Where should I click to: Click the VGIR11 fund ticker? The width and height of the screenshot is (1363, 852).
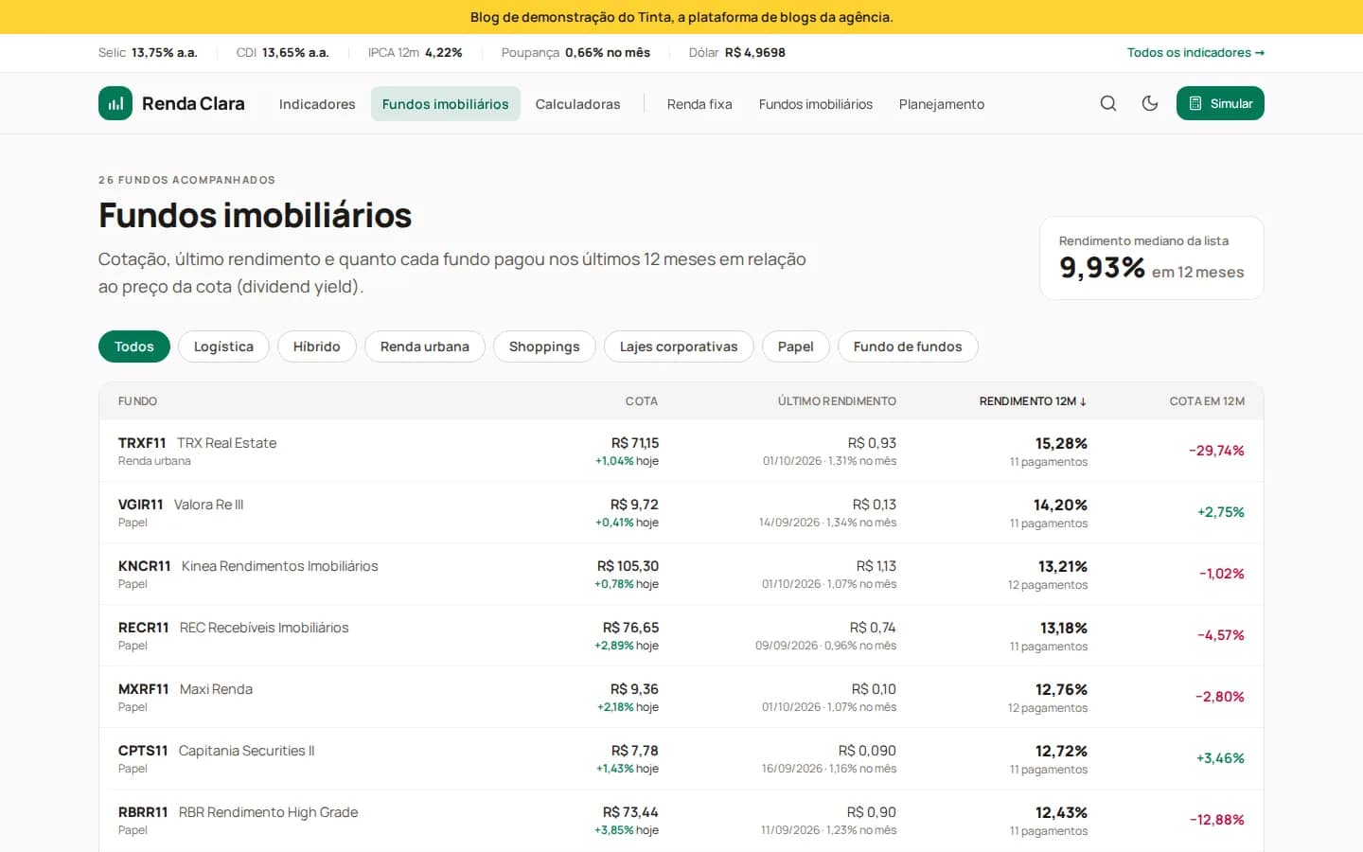[141, 505]
